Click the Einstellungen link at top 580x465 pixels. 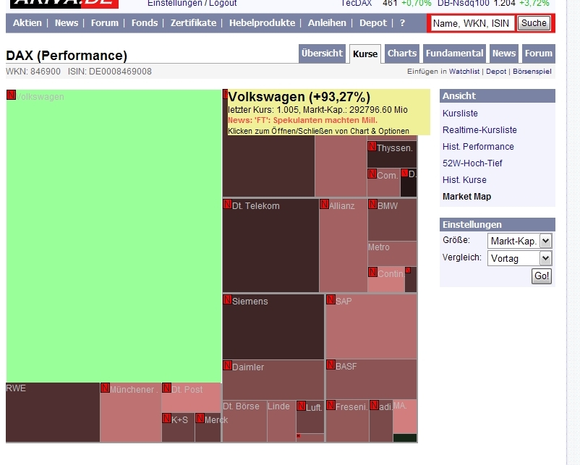(174, 4)
